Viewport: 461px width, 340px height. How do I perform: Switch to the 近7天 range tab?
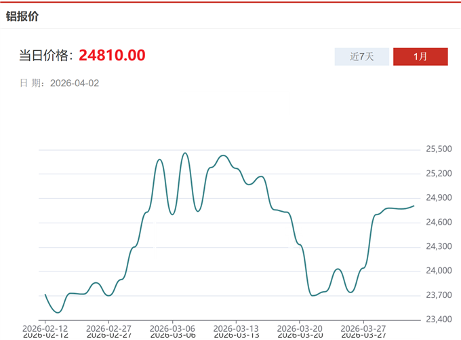(x=362, y=56)
